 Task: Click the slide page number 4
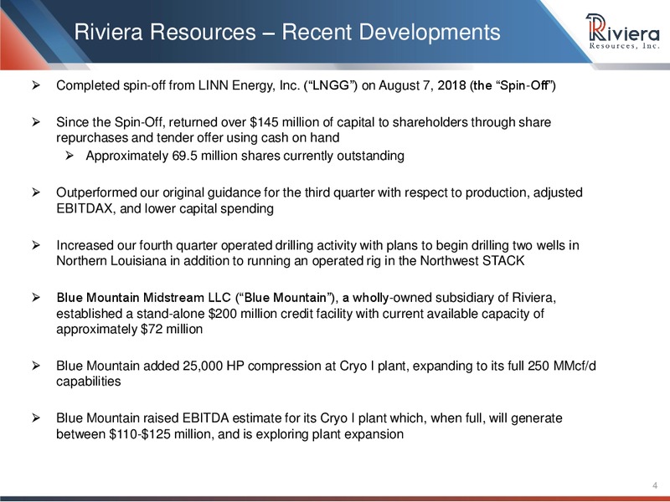click(x=655, y=485)
